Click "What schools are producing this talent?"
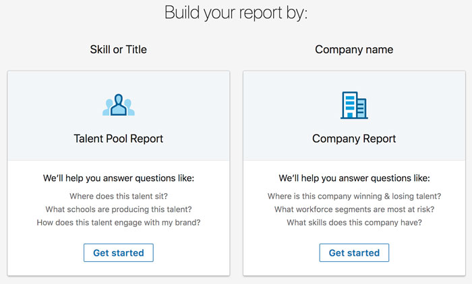Image resolution: width=472 pixels, height=284 pixels. pyautogui.click(x=119, y=209)
